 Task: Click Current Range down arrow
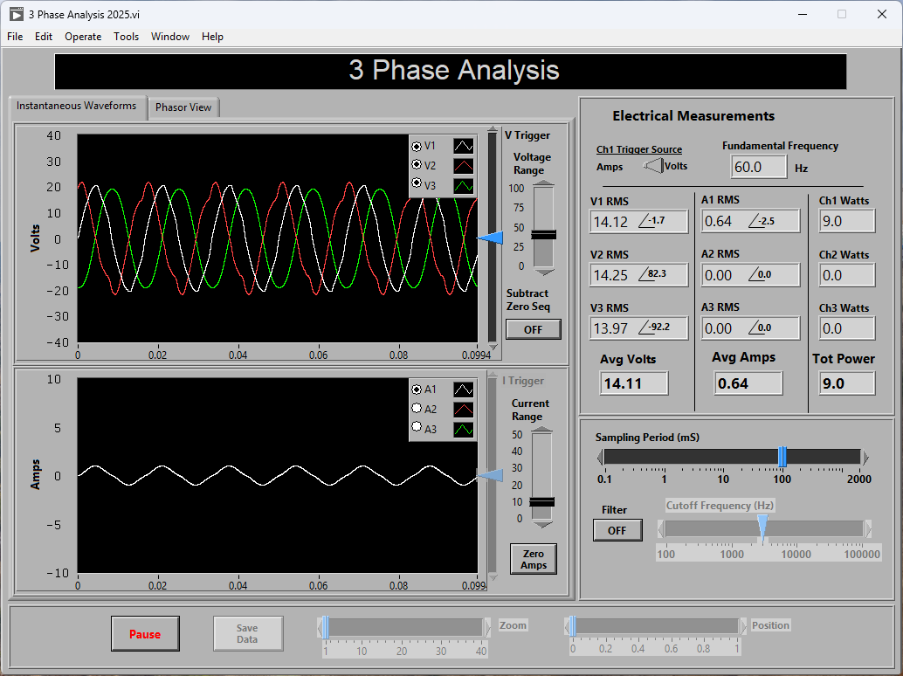(x=543, y=524)
